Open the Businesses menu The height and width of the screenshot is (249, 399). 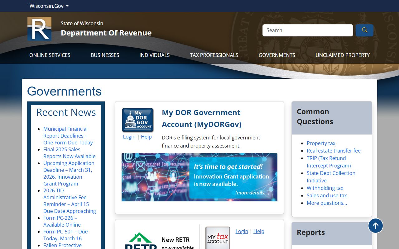105,55
